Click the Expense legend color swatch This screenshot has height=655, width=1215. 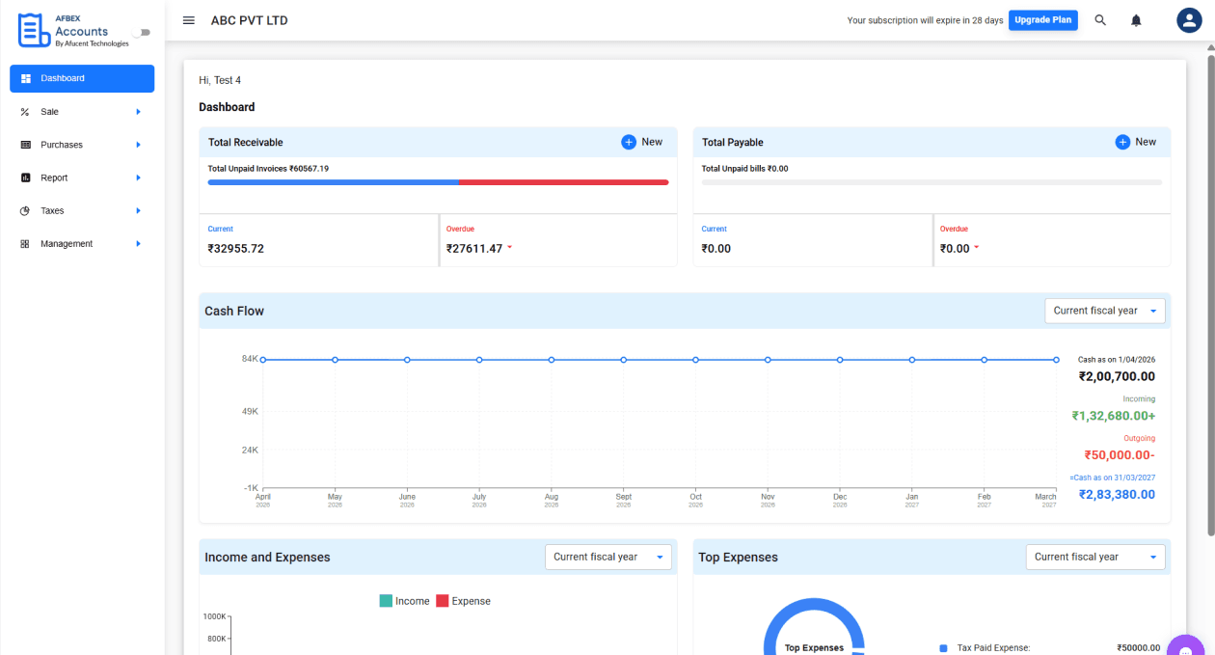pyautogui.click(x=443, y=601)
